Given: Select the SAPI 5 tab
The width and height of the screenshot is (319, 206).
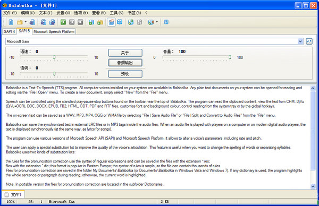Looking at the screenshot, I should pyautogui.click(x=24, y=31).
